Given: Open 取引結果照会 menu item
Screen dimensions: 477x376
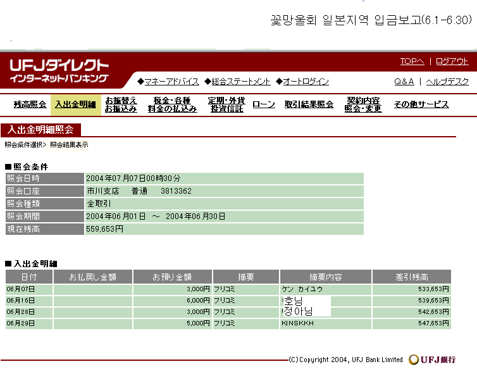Looking at the screenshot, I should (x=309, y=104).
